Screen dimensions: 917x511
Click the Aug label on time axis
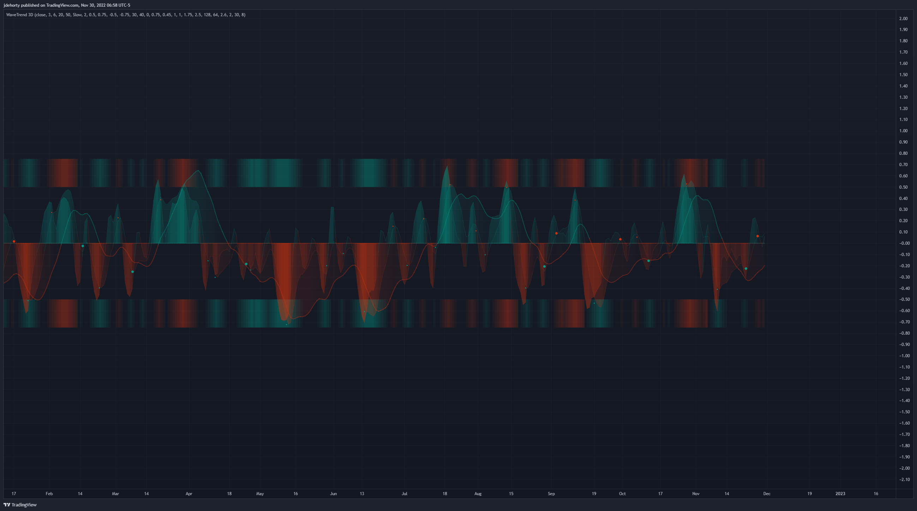coord(478,494)
